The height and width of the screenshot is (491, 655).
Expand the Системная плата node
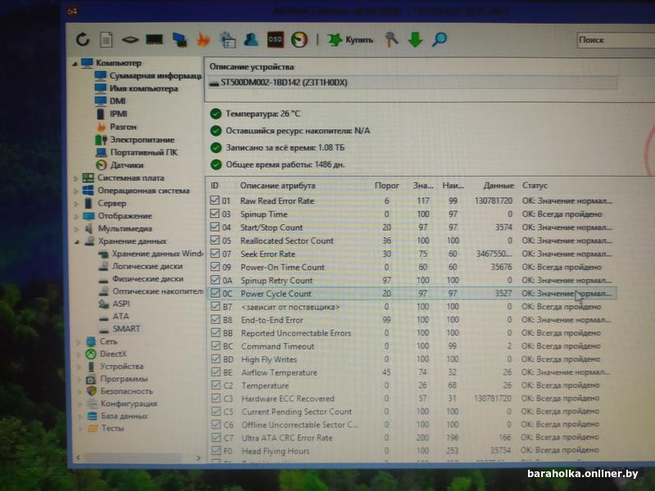point(75,178)
